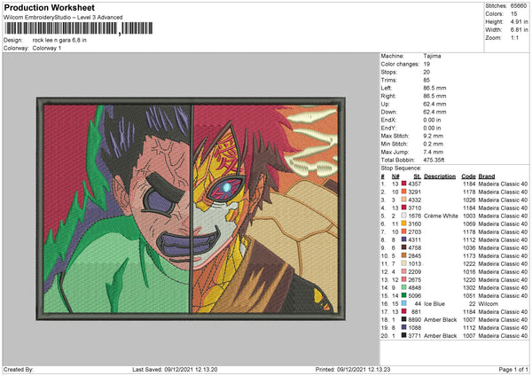The width and height of the screenshot is (532, 376).
Task: Click the St. column header
Action: (x=418, y=176)
